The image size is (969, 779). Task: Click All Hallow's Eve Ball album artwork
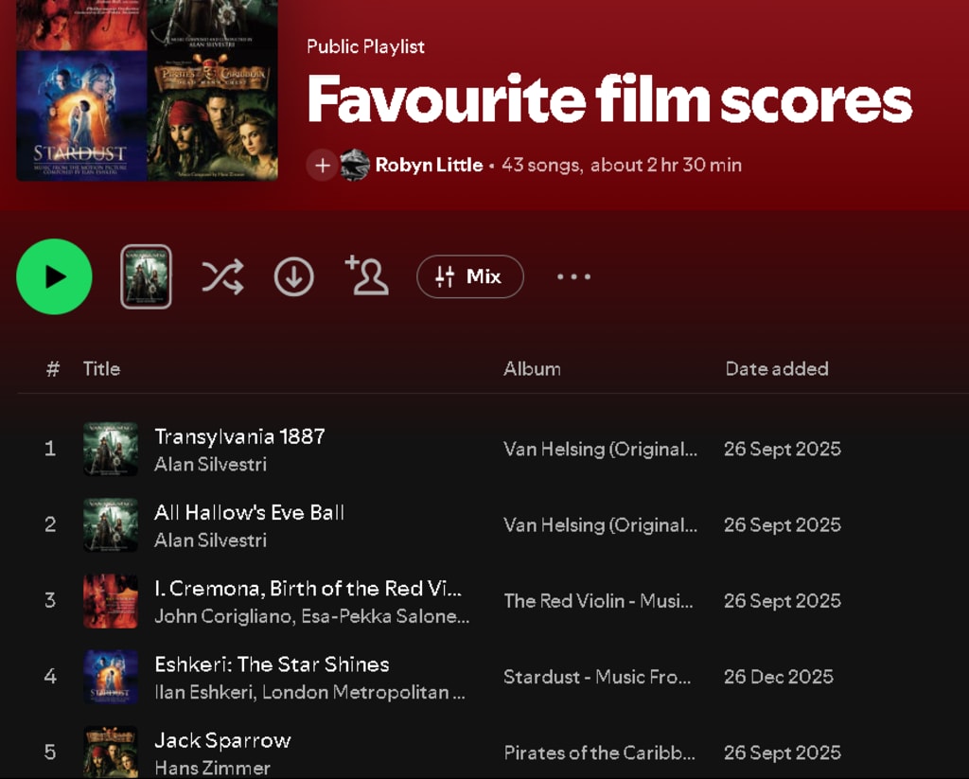pos(111,525)
